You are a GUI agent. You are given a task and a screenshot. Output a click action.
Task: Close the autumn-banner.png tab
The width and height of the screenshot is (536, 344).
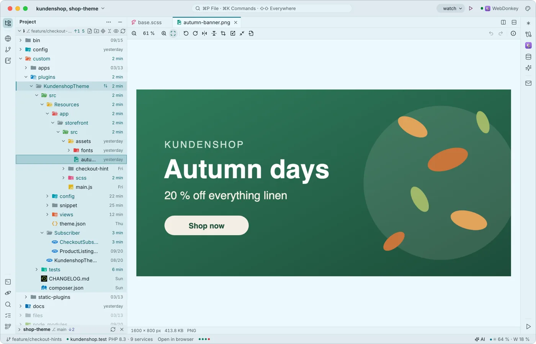pyautogui.click(x=236, y=23)
